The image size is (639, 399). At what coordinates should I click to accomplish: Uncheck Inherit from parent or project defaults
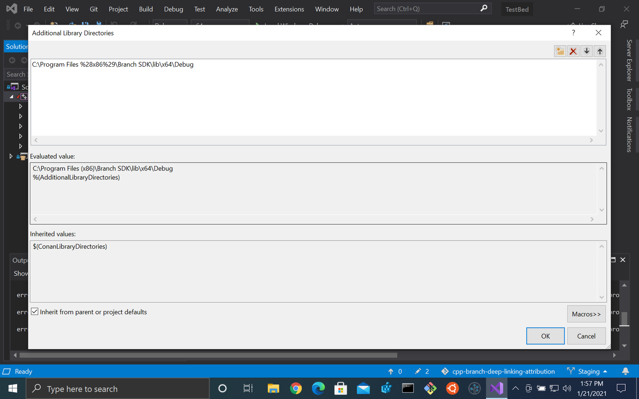34,311
